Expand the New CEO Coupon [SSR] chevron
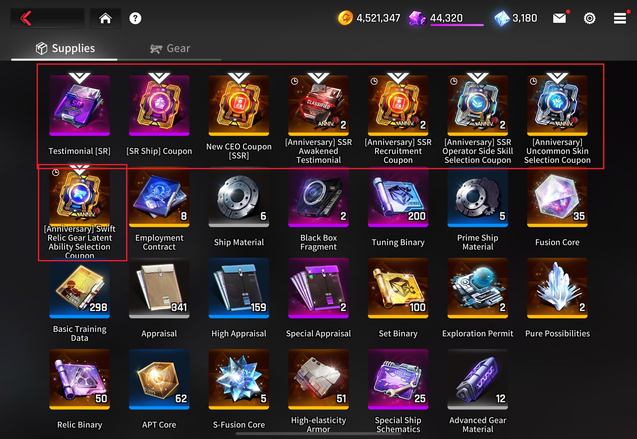 [x=239, y=78]
